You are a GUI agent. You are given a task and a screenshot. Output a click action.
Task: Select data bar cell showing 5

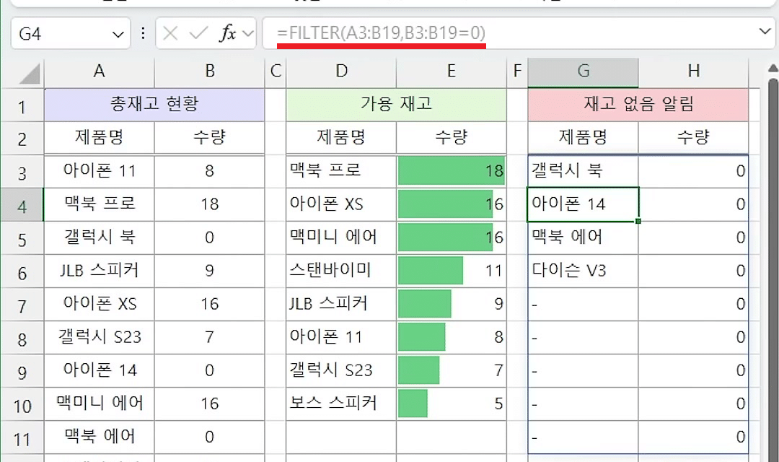coord(451,404)
